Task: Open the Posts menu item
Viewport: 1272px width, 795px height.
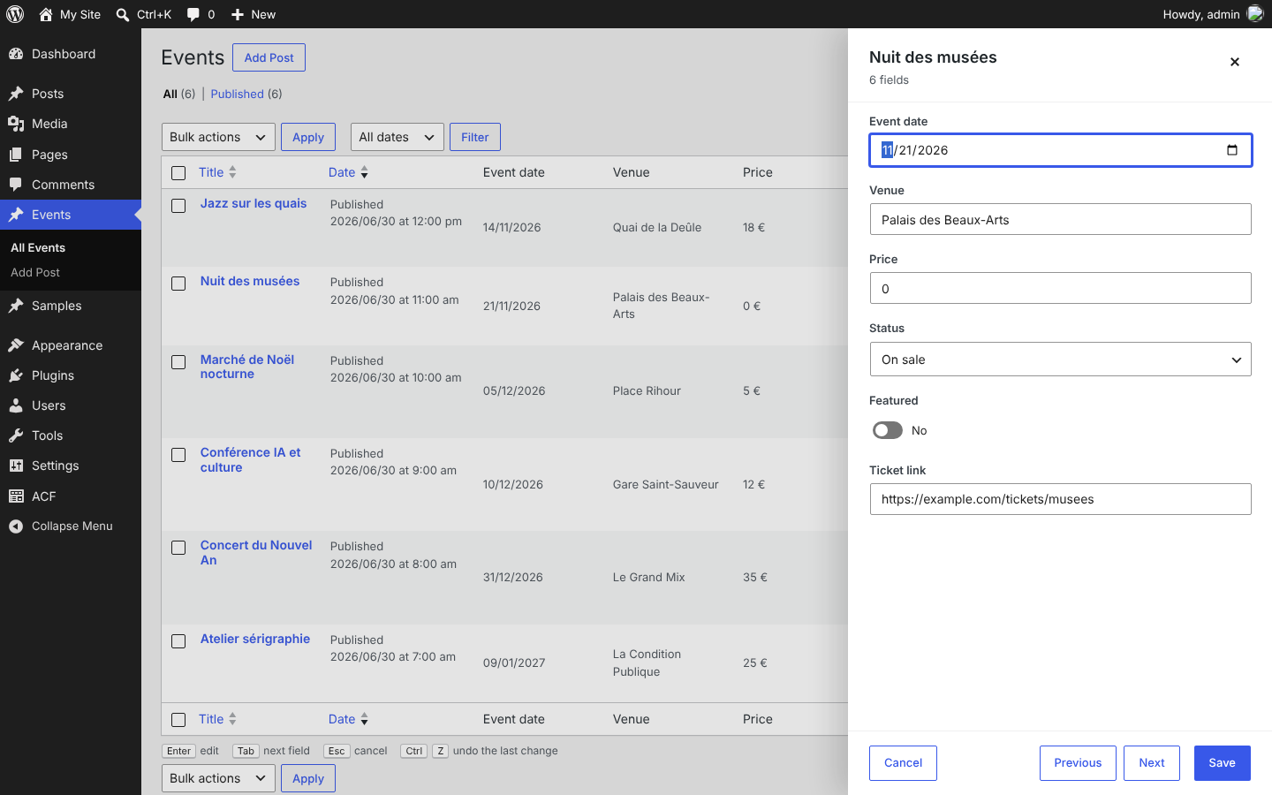Action: 71,94
